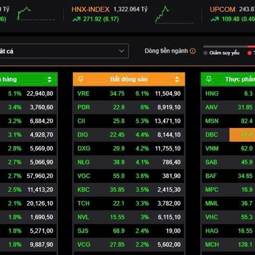
Task: Click the pin icon in Thực phẩm header
Action: [x=209, y=79]
